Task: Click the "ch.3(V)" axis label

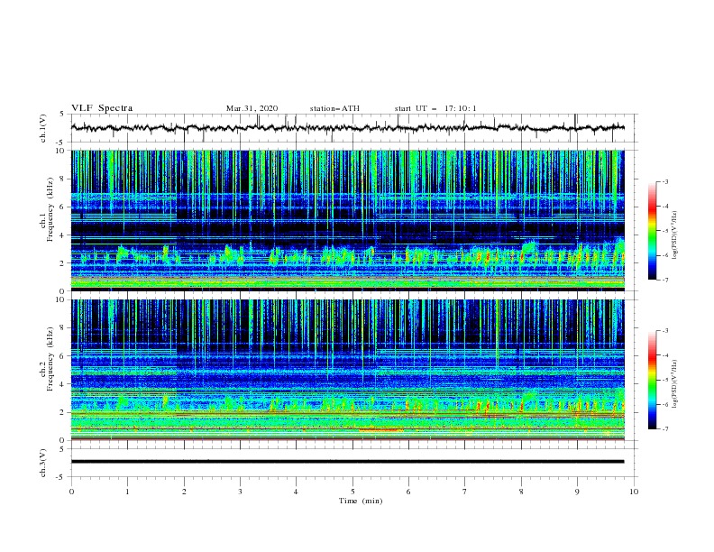Action: (43, 463)
